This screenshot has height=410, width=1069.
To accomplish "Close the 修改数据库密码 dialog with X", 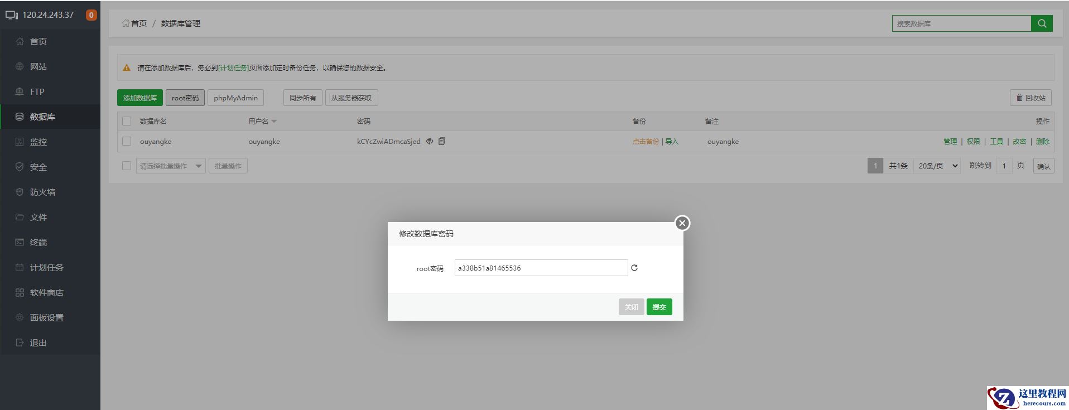I will 682,223.
